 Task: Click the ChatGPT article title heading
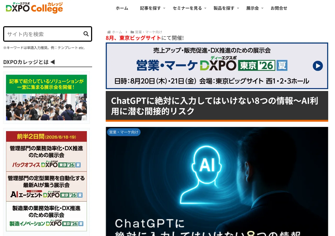[217, 106]
